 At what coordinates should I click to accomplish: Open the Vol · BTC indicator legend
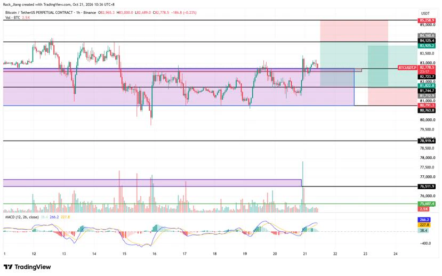13,18
